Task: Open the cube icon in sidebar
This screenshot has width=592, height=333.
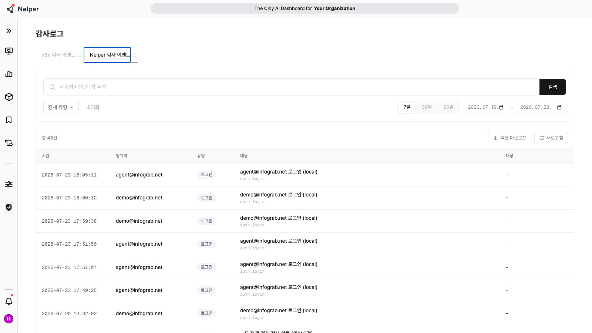Action: pos(9,97)
